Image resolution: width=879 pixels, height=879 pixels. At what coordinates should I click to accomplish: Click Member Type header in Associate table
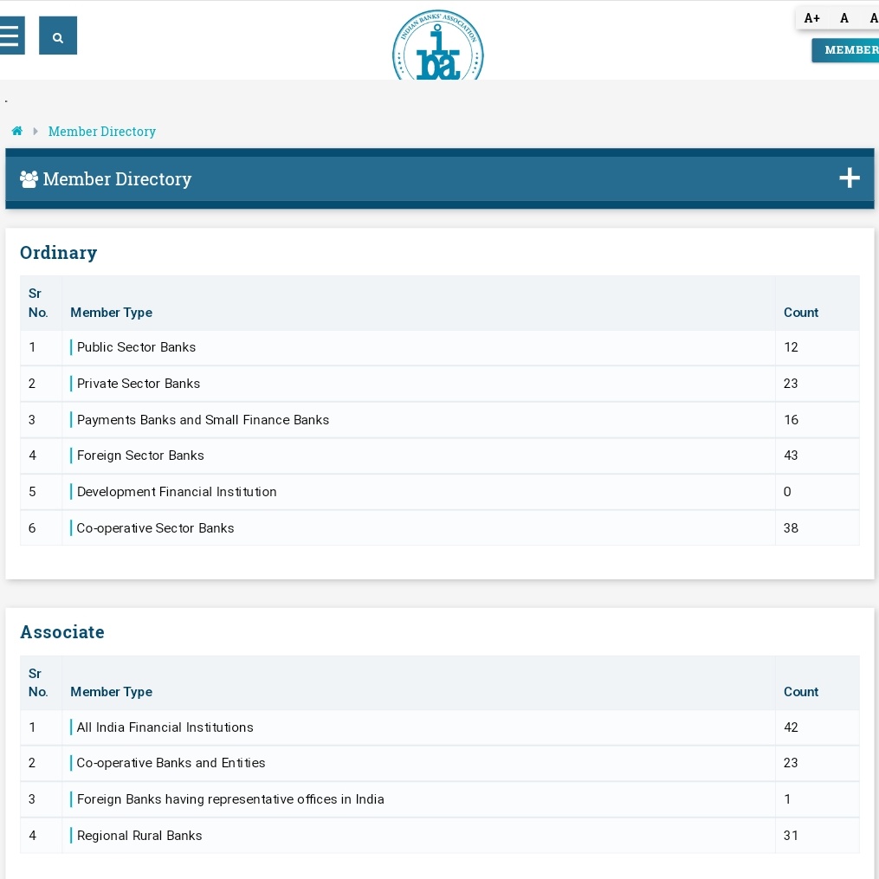tap(111, 692)
